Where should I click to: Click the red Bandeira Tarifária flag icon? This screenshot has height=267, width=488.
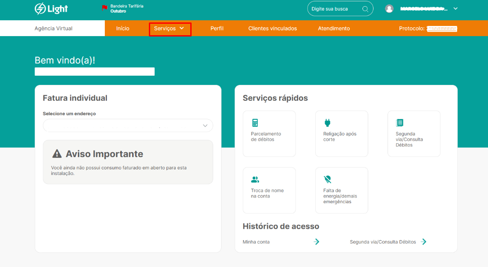click(104, 8)
